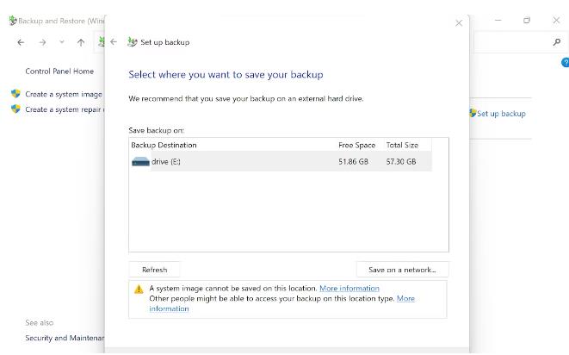Click the Set up backup link in background window
Viewport: 569px width, 355px height.
(x=501, y=114)
